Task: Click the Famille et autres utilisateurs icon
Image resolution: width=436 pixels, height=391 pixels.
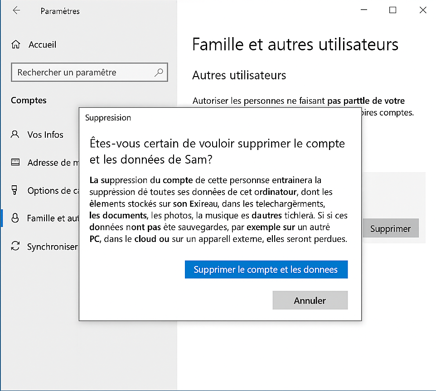Action: pyautogui.click(x=15, y=218)
